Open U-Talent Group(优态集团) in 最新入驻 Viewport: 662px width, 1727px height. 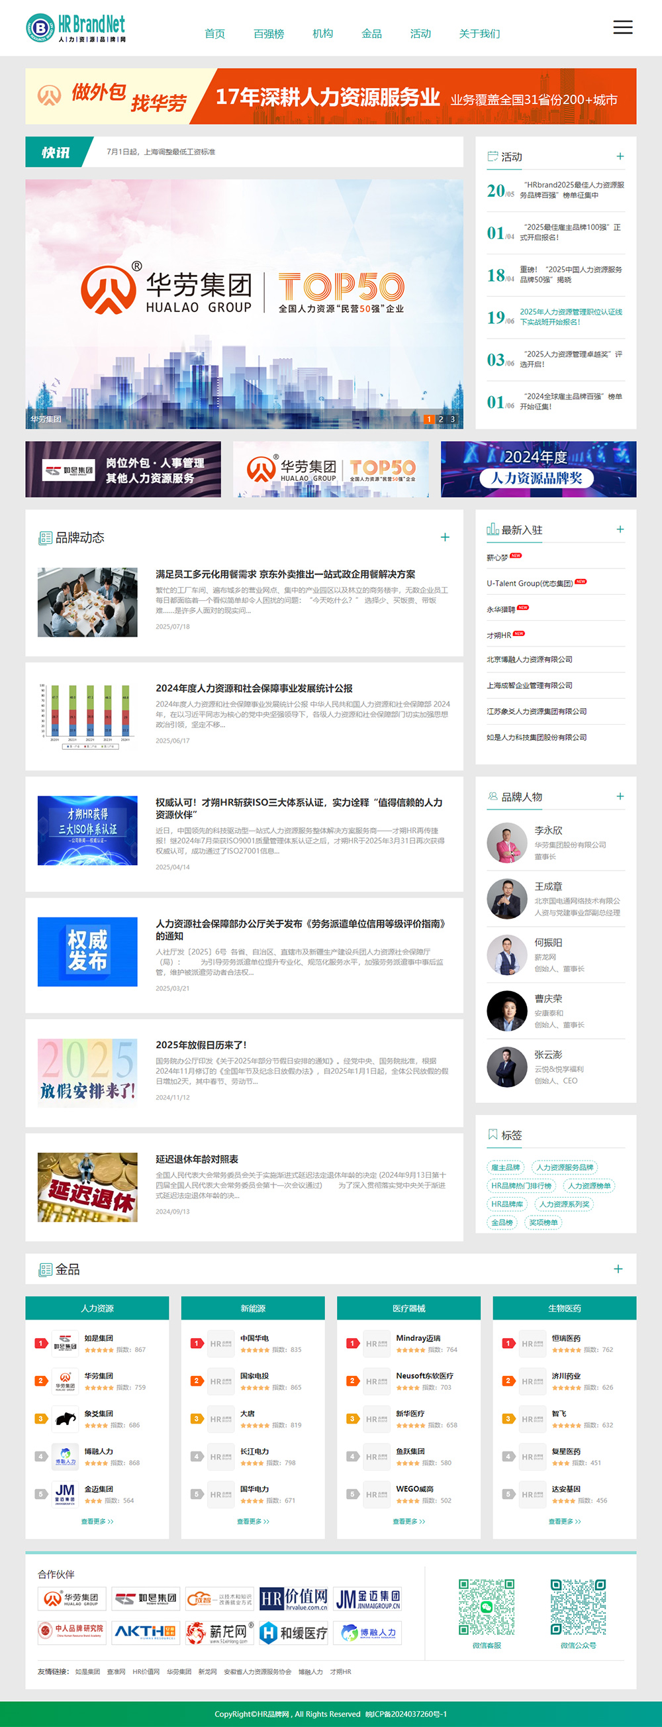[530, 583]
